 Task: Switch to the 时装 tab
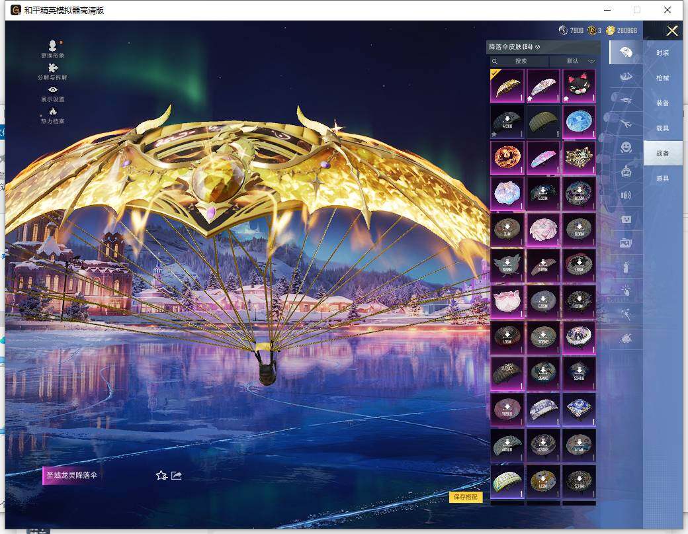tap(663, 53)
